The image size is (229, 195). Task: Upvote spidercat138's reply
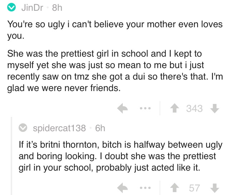tap(175, 188)
